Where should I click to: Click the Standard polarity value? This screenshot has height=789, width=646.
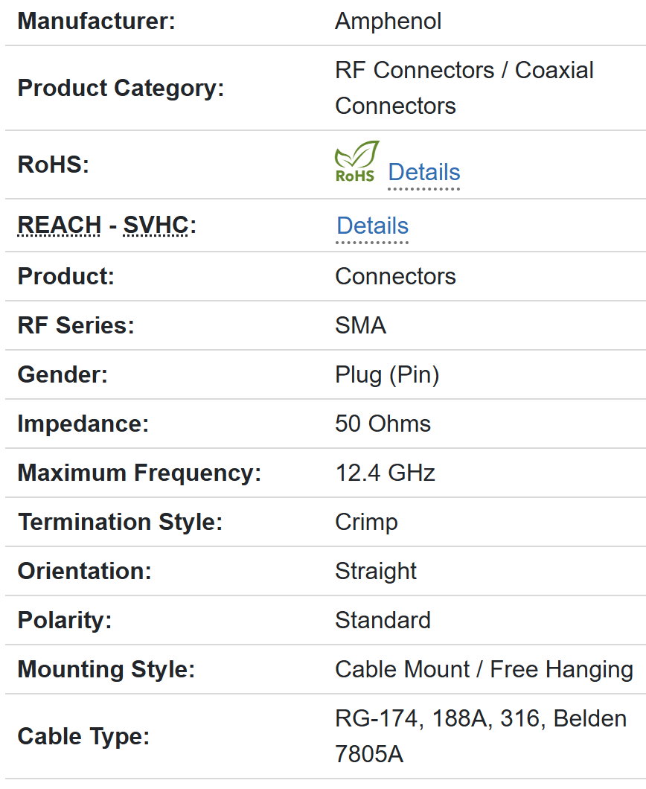click(383, 620)
